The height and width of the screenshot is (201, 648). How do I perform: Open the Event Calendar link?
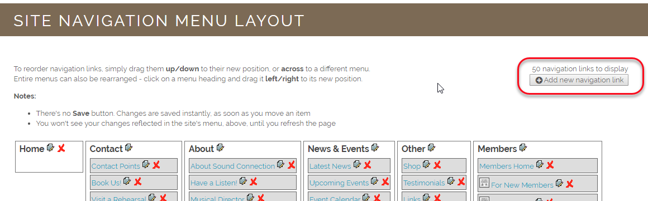coord(335,199)
